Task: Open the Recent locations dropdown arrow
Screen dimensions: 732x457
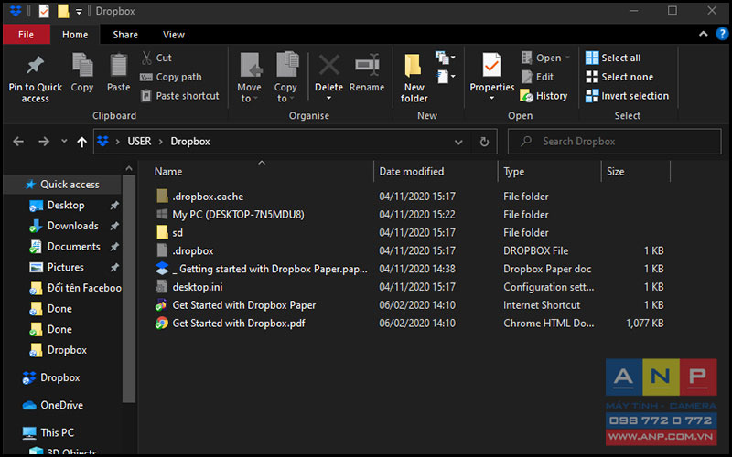Action: pos(64,141)
